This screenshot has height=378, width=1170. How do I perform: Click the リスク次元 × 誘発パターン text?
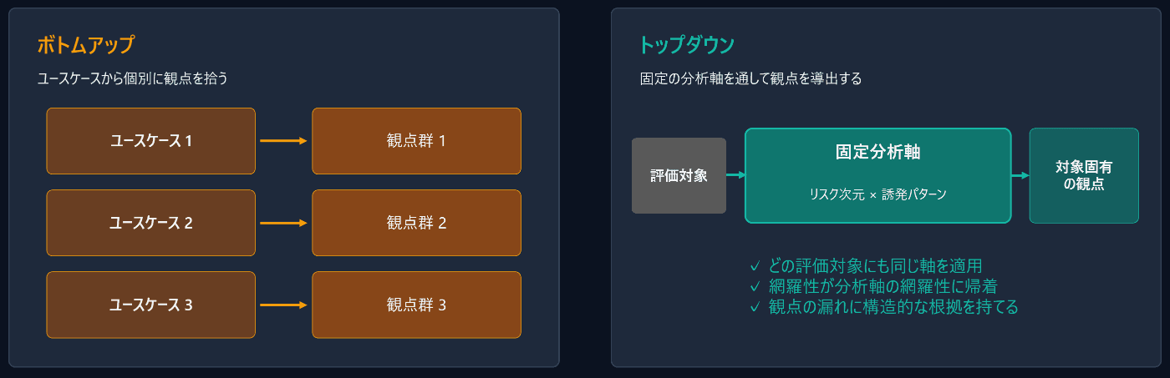pos(877,194)
